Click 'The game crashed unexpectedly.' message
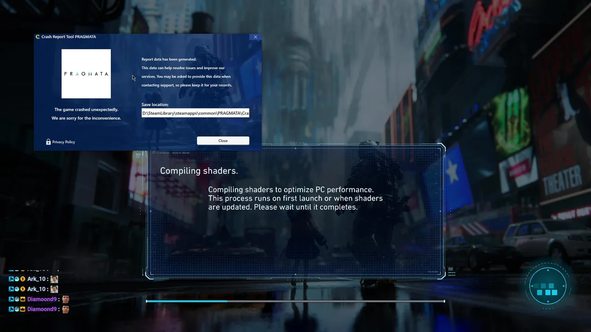The height and width of the screenshot is (332, 591). pos(86,110)
